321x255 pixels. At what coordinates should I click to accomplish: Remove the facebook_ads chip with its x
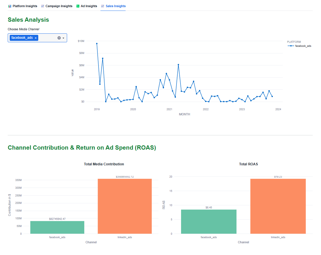click(36, 38)
